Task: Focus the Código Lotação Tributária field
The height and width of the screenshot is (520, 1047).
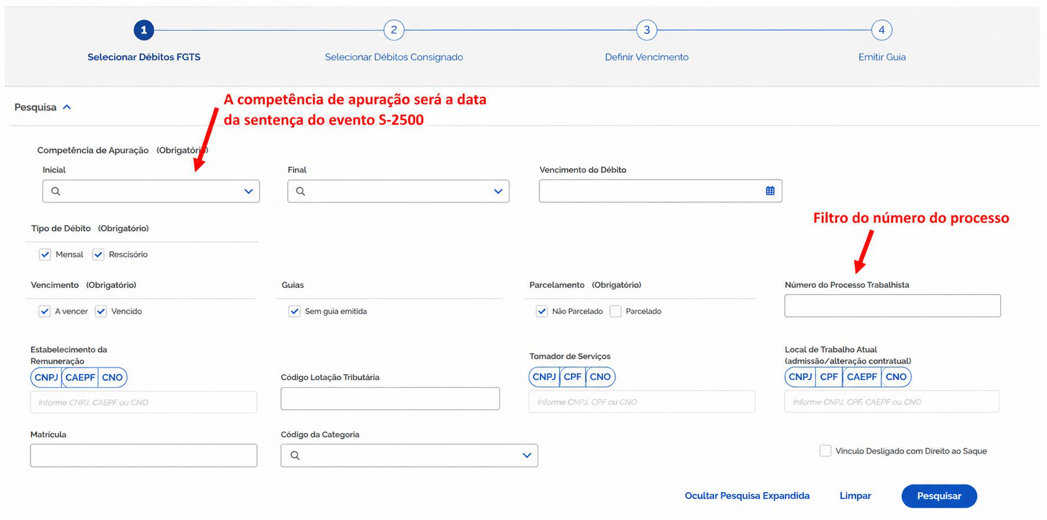Action: click(x=390, y=398)
